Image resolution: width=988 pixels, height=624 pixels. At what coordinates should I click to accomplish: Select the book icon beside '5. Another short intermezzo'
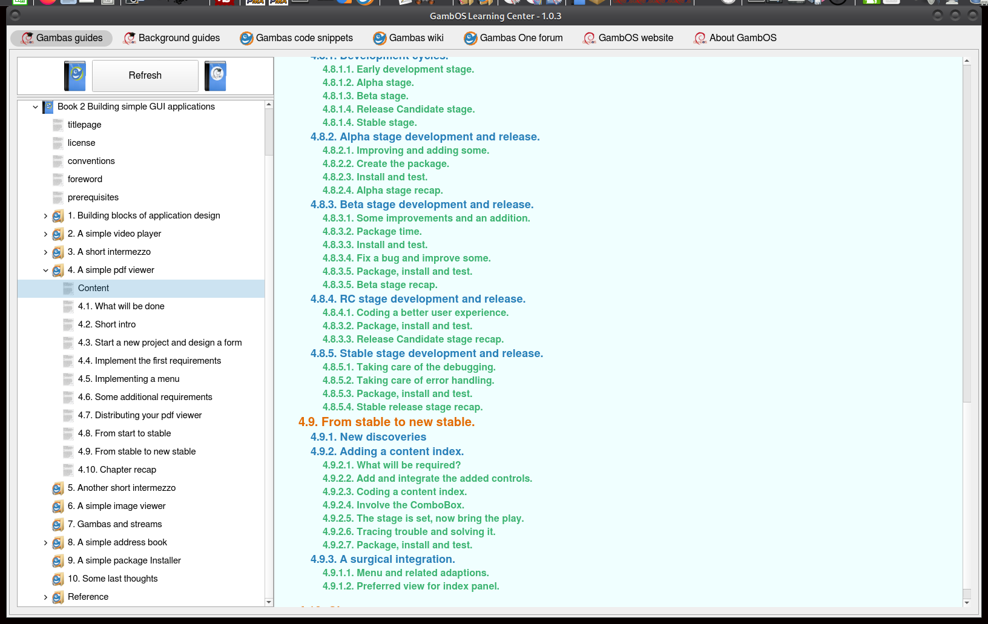click(x=58, y=488)
